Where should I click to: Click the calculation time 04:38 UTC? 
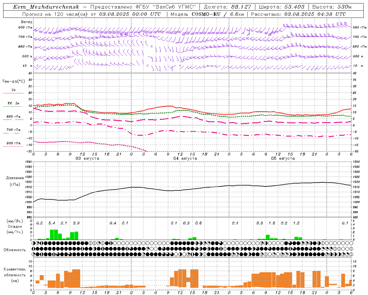click(331, 14)
